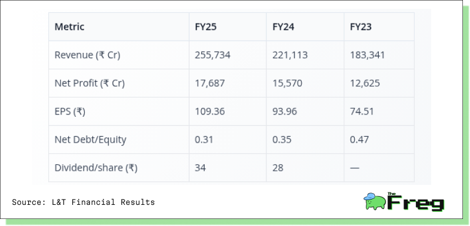This screenshot has width=470, height=226.
Task: Select the FY25 column header
Action: tap(206, 27)
